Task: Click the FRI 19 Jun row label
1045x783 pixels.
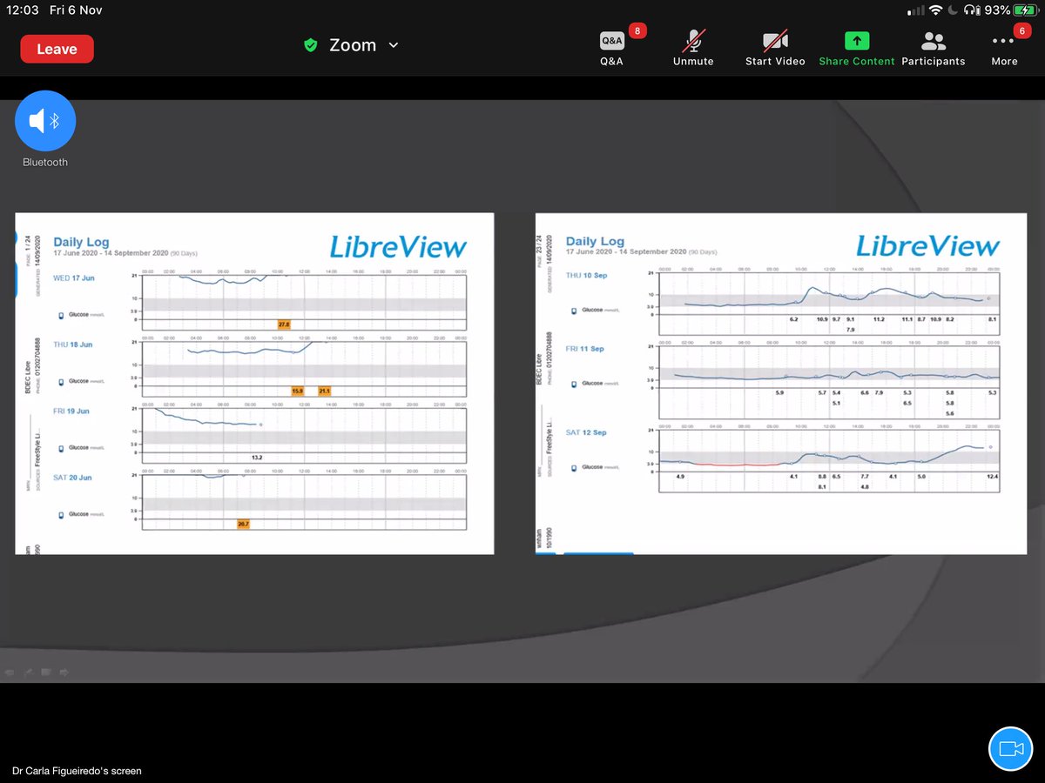Action: (x=72, y=411)
